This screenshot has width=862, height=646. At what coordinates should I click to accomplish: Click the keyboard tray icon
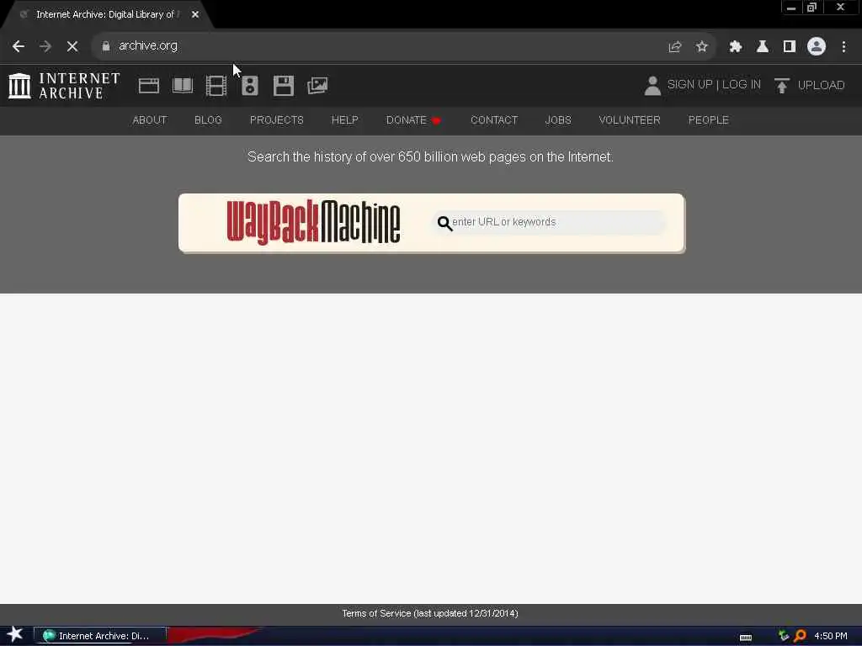(746, 638)
